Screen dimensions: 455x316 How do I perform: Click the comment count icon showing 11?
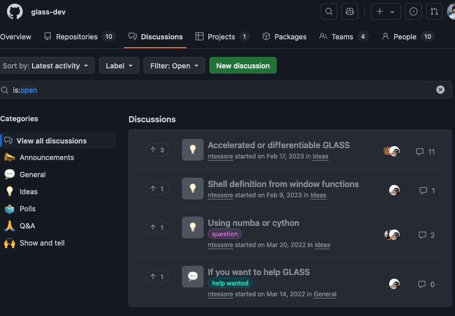click(x=420, y=152)
